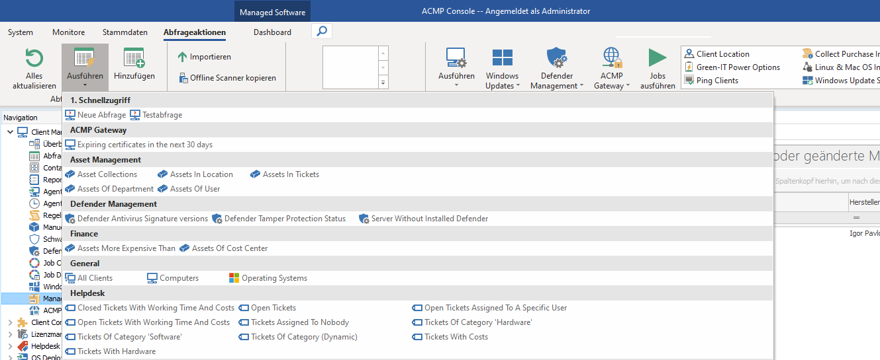
Task: Run Server Without Installed Defender query
Action: [x=424, y=219]
